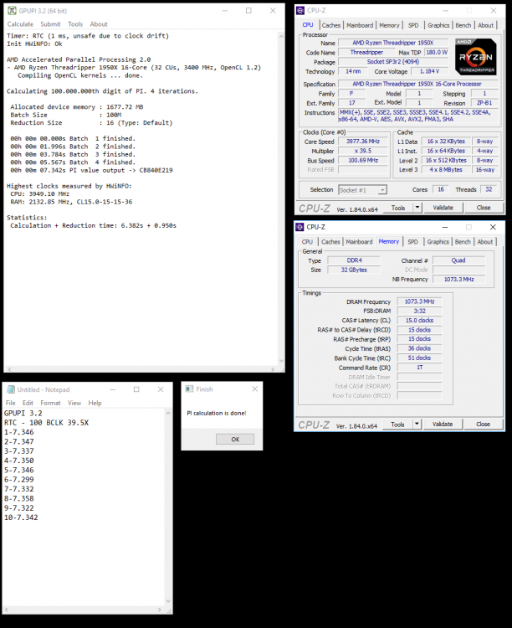The height and width of the screenshot is (628, 512).
Task: Select Graphics tab in lower CPU-Z window
Action: click(438, 242)
